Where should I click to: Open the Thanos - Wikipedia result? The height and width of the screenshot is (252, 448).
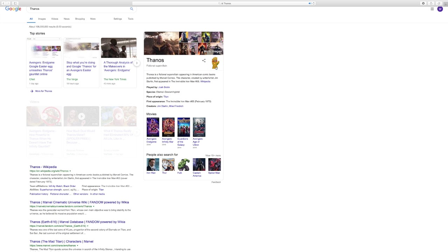coord(43,167)
